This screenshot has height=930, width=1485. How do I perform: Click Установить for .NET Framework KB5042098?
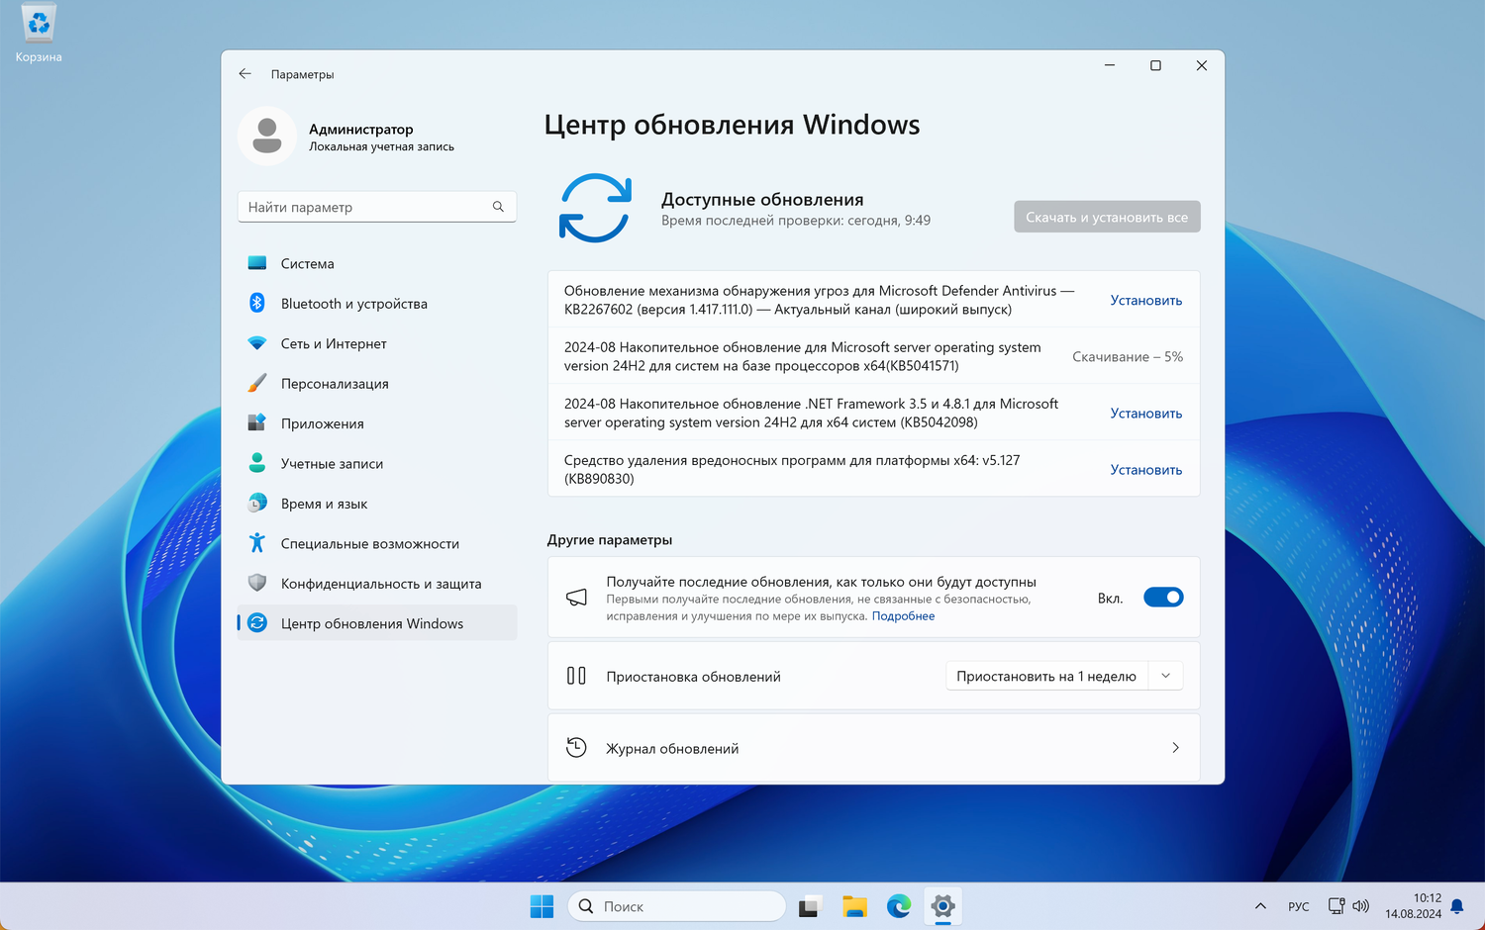click(1146, 413)
